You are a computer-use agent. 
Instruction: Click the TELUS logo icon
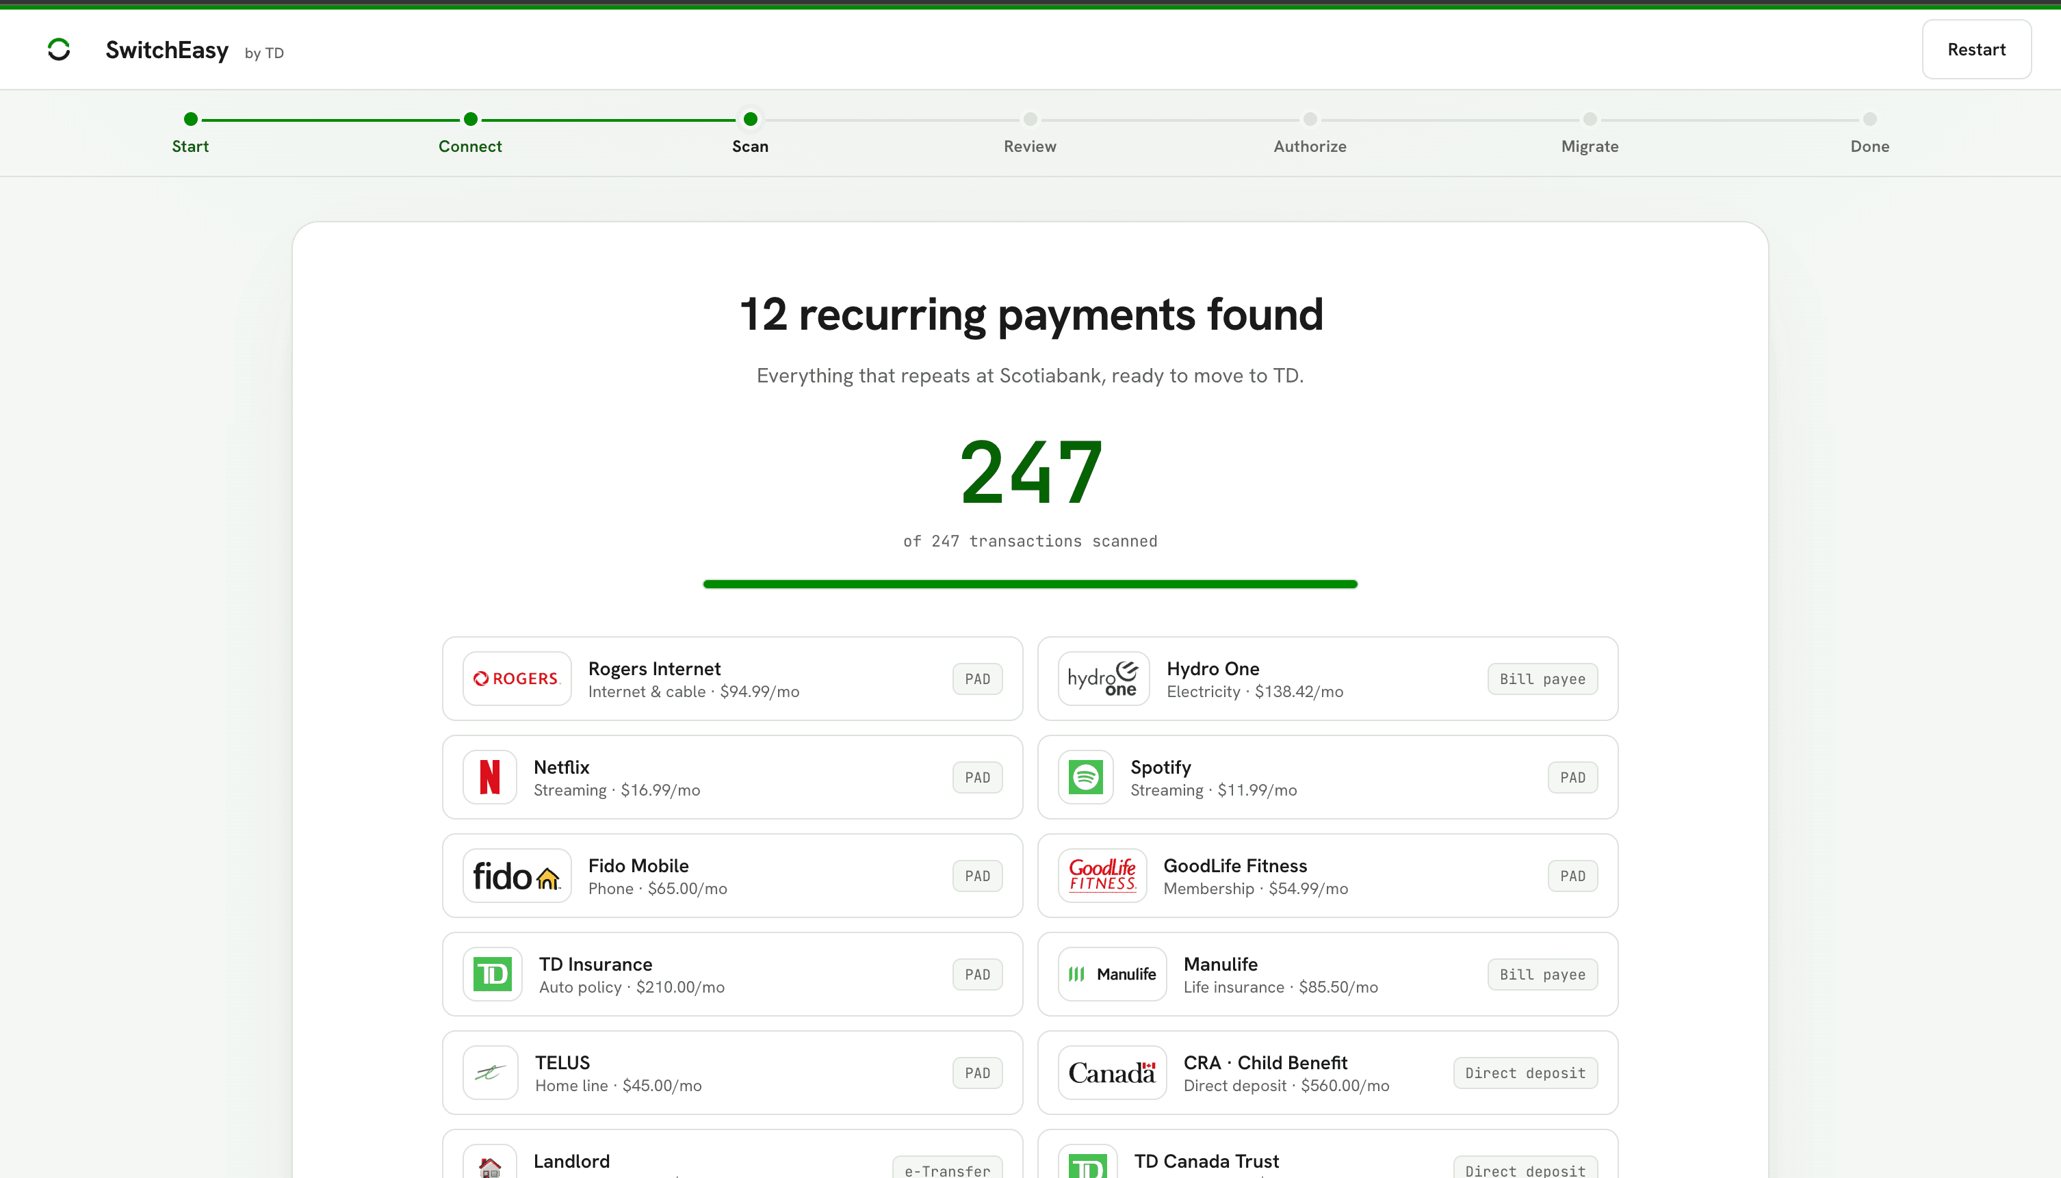click(x=491, y=1073)
